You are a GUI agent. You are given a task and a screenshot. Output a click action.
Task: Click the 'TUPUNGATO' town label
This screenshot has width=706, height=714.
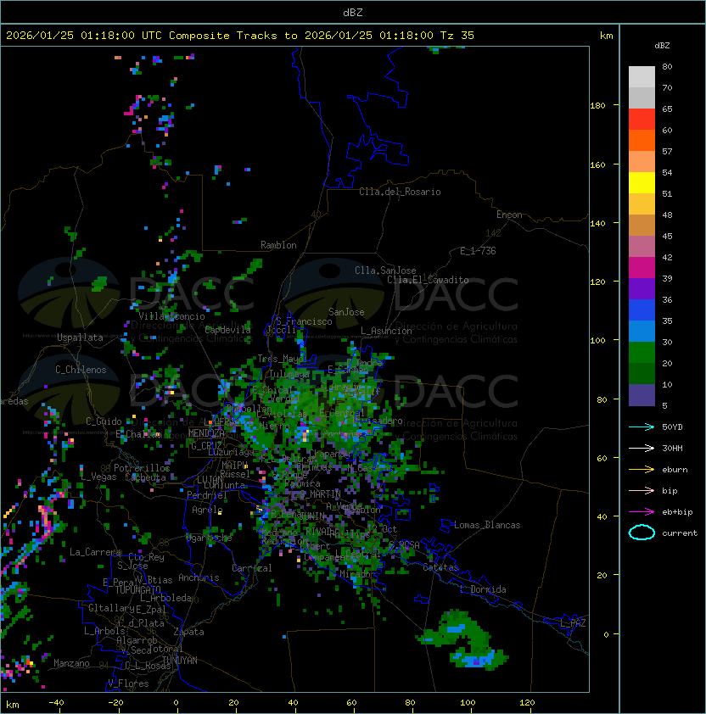click(137, 590)
